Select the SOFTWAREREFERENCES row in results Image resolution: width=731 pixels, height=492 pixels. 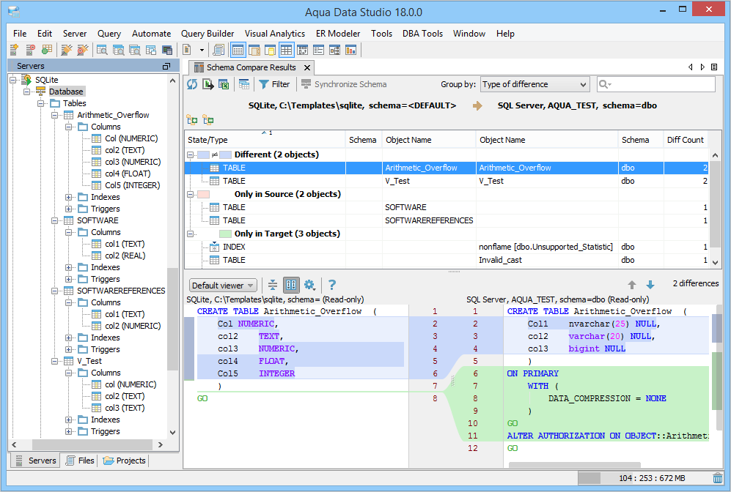[x=447, y=220]
